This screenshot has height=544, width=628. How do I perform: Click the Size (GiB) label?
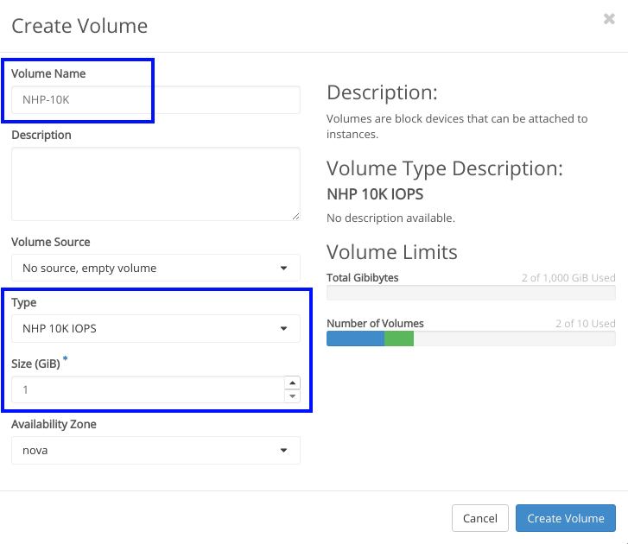(x=35, y=364)
